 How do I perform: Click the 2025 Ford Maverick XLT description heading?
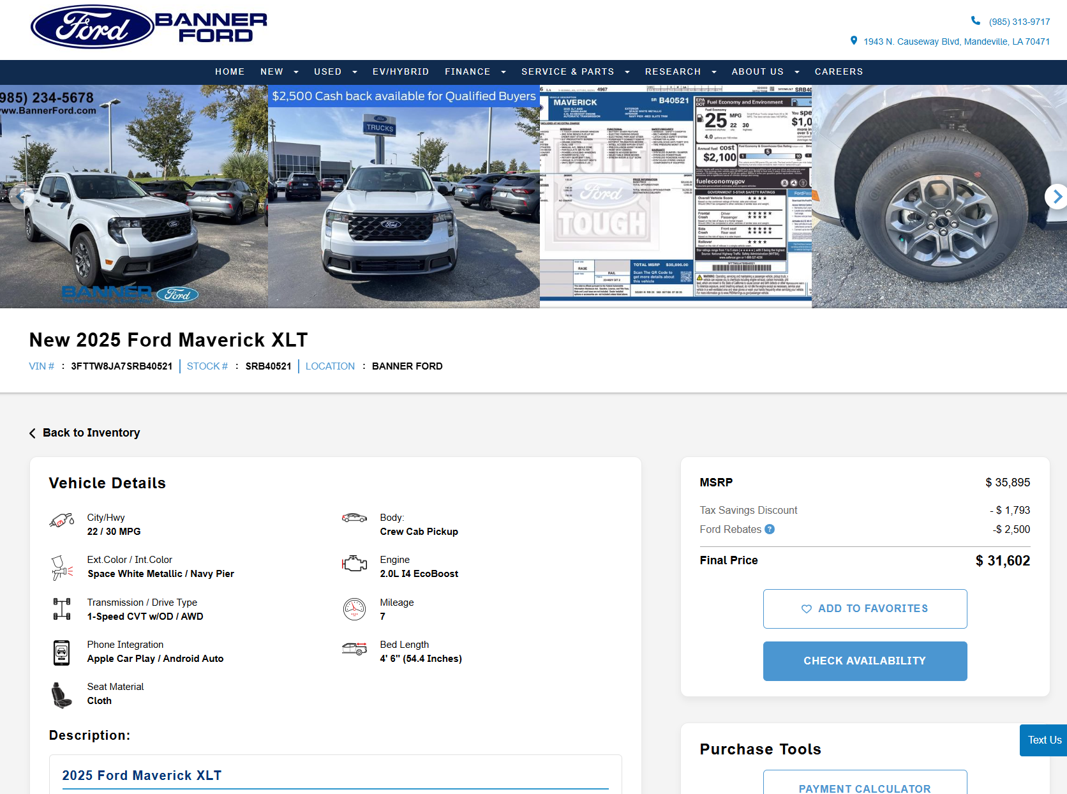tap(142, 775)
